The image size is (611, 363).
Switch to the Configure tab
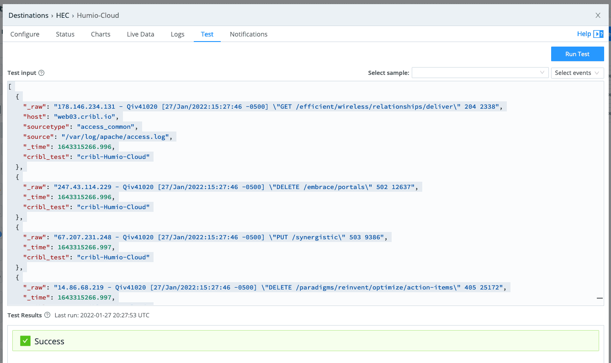25,34
